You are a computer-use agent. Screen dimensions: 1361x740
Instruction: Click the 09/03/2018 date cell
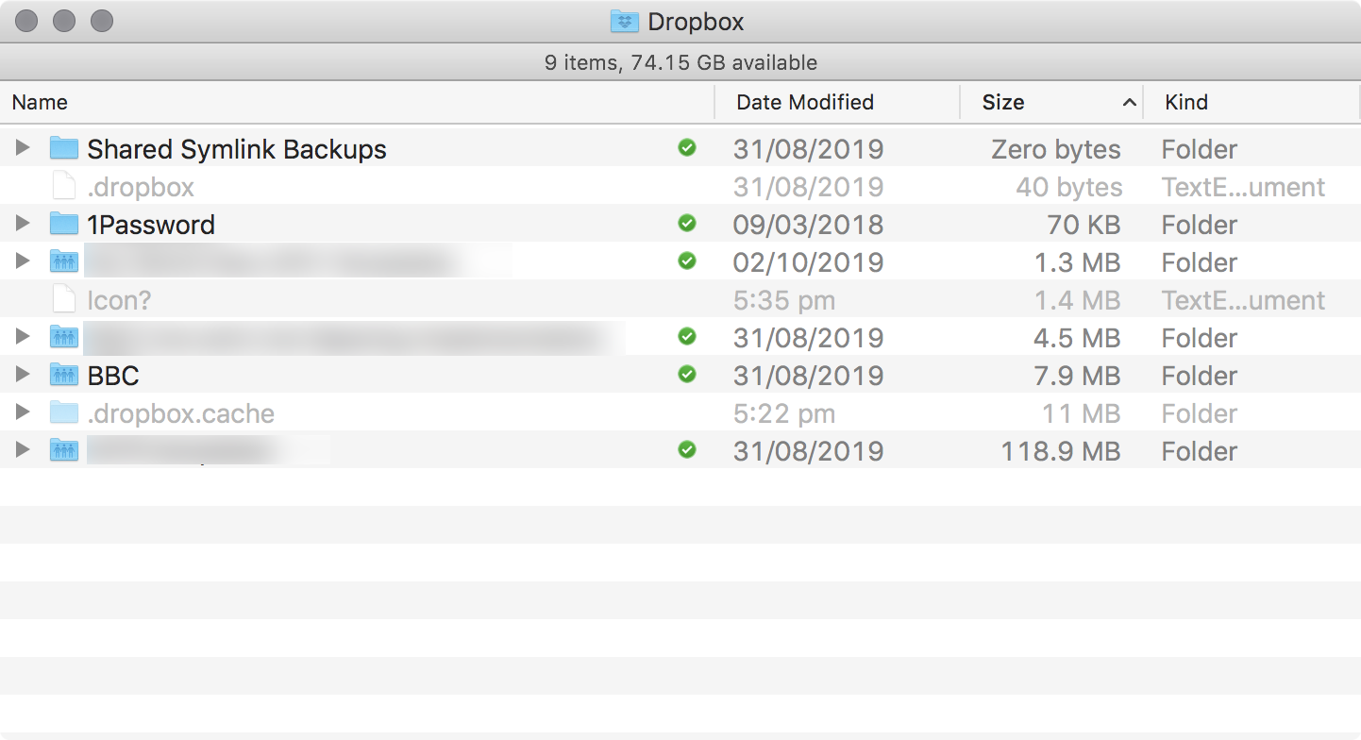[809, 225]
